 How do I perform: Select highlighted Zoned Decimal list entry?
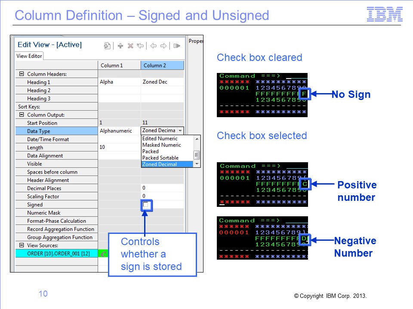(x=167, y=164)
